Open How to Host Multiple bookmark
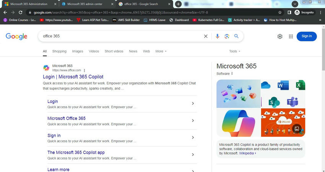The image size is (325, 172). click(280, 20)
